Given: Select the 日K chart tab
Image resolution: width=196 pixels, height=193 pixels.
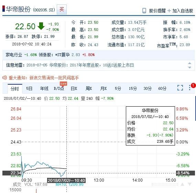Looking at the screenshot, I should pos(74,88).
